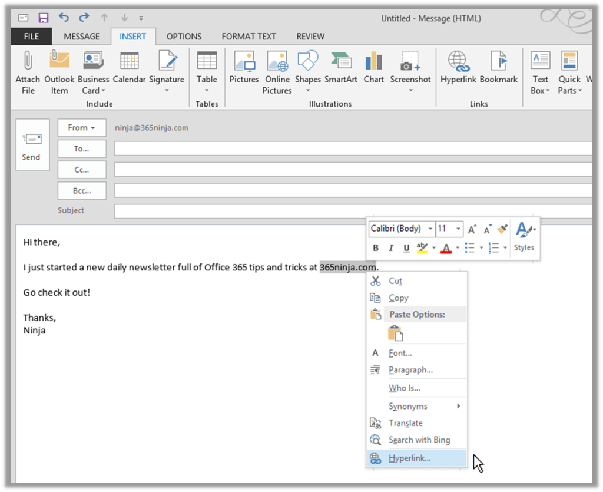Click the Cc... button
This screenshot has height=492, width=603.
click(82, 170)
